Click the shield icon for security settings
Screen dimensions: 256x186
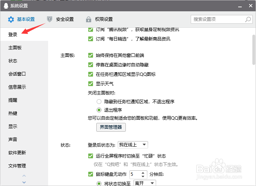click(x=50, y=19)
